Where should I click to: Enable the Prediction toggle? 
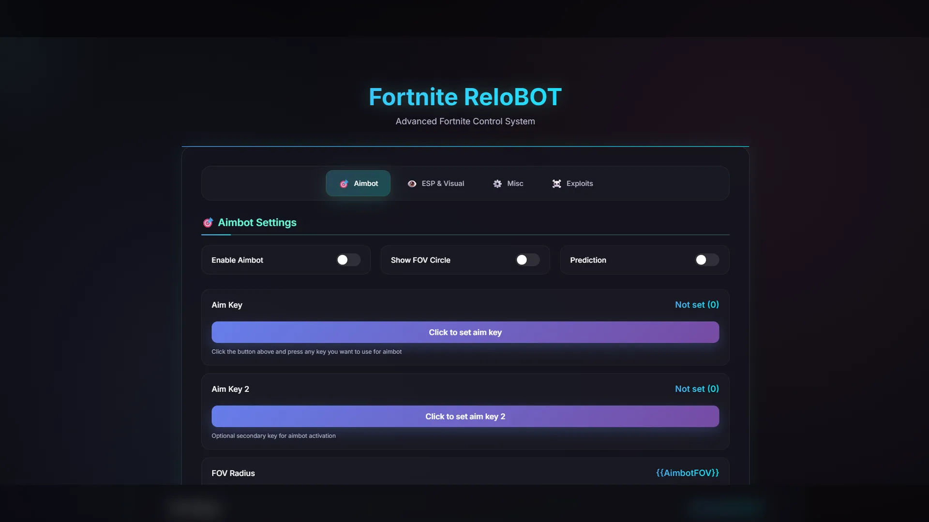point(706,260)
